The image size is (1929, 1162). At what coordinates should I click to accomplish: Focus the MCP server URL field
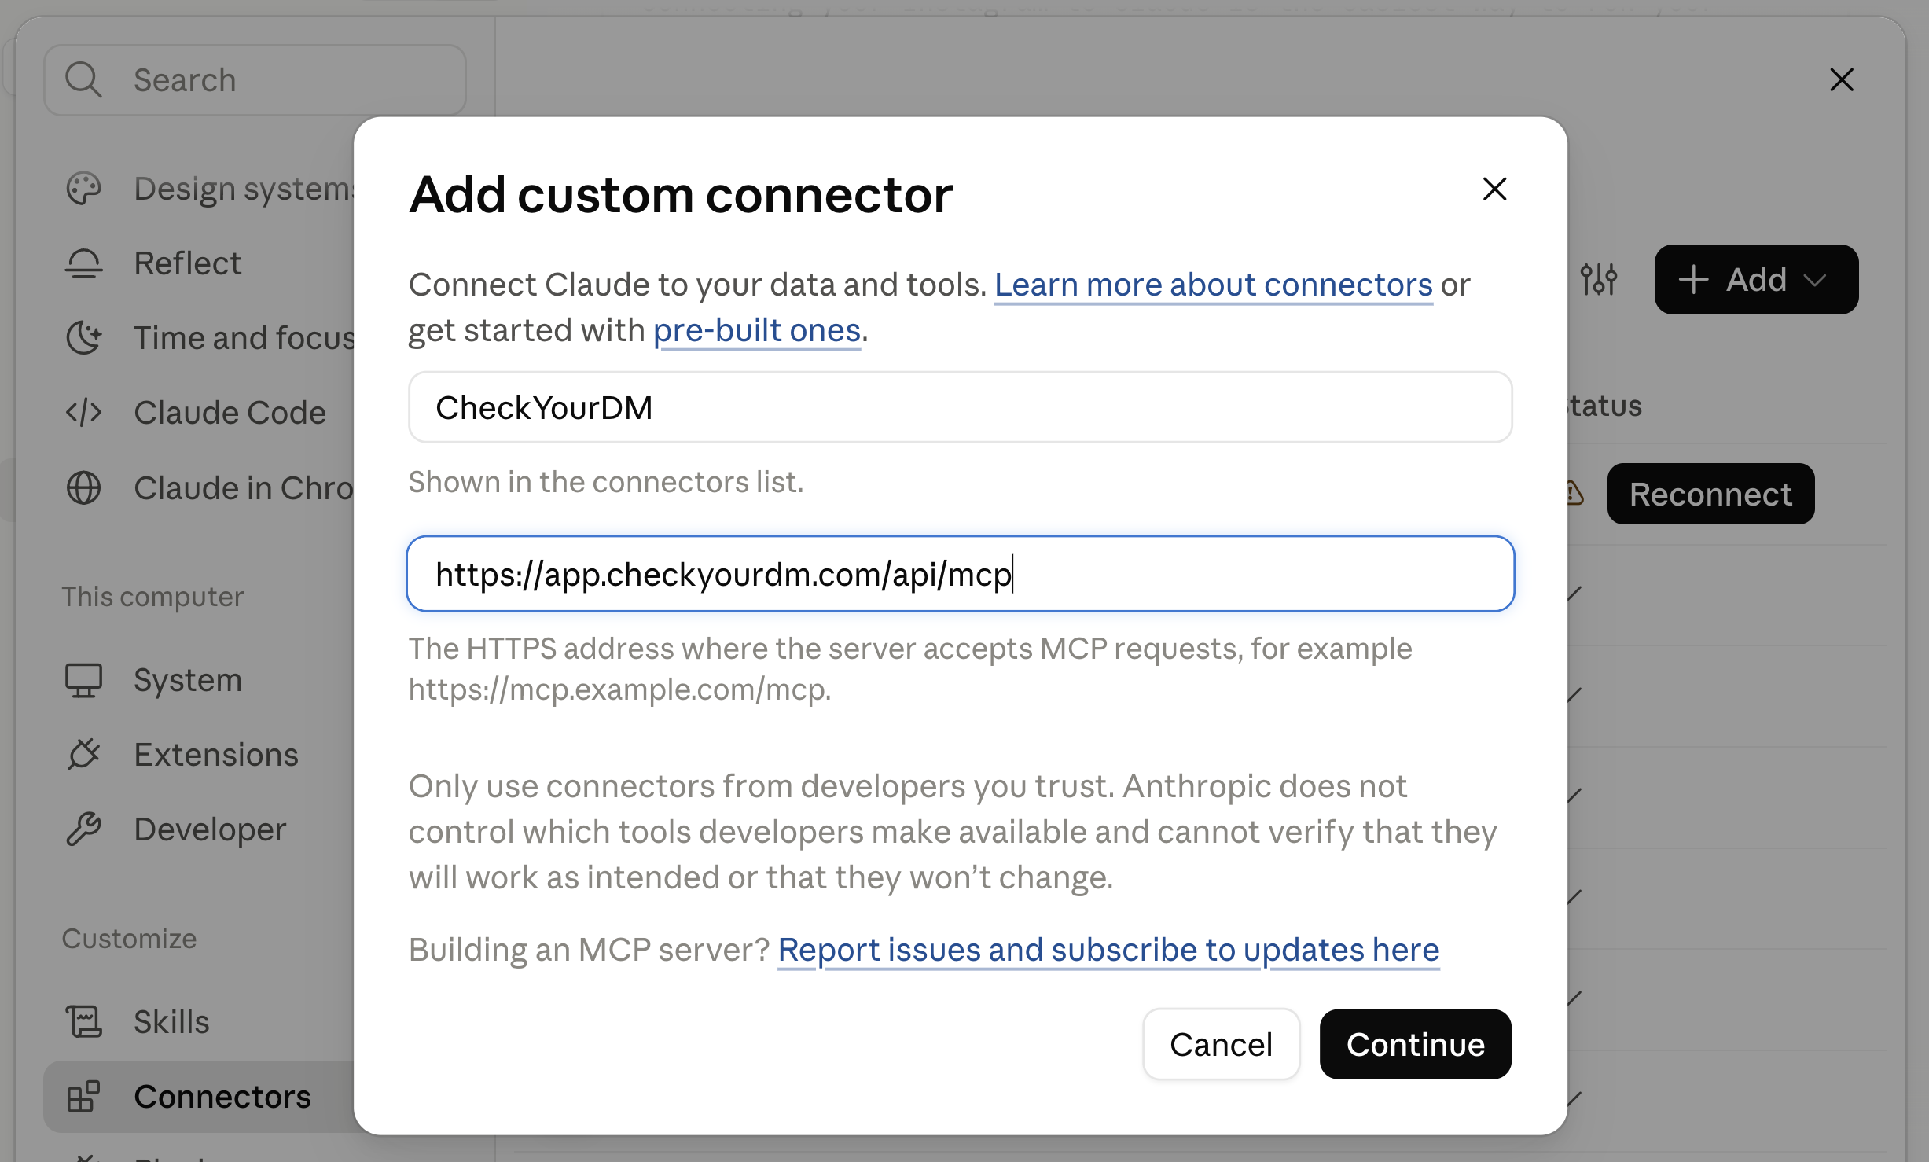point(960,574)
